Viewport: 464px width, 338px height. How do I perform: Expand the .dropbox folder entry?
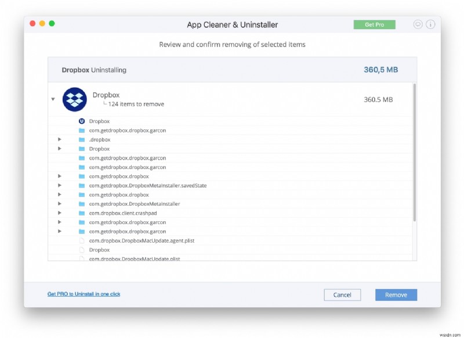coord(60,139)
